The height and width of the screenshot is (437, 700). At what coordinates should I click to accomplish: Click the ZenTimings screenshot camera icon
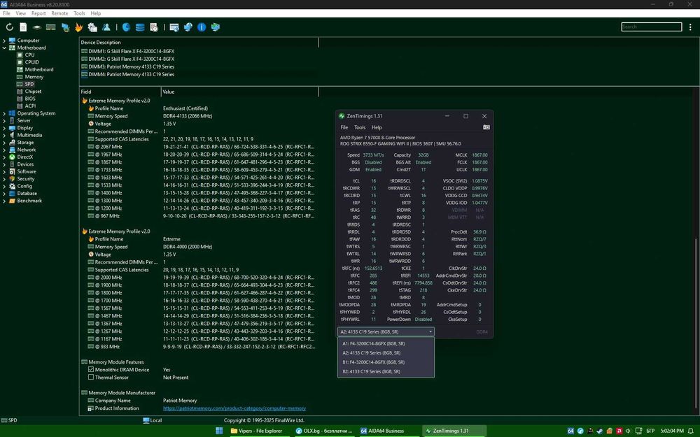[486, 127]
